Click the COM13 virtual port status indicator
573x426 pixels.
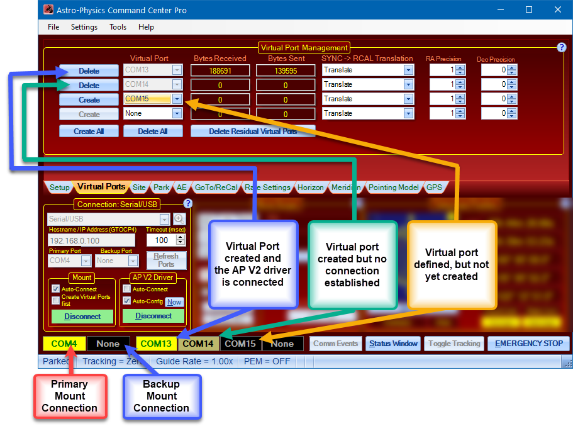(x=156, y=344)
